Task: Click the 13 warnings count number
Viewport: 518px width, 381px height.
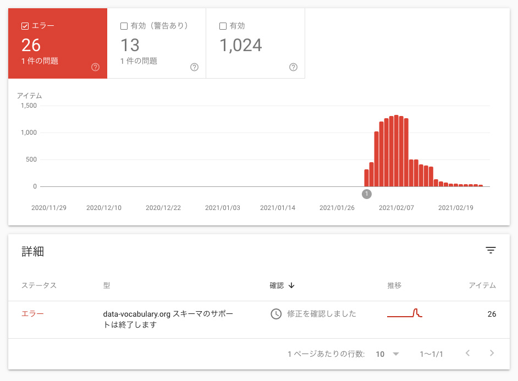Action: tap(130, 45)
